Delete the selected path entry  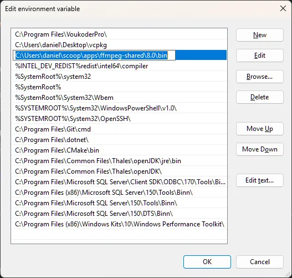(260, 97)
